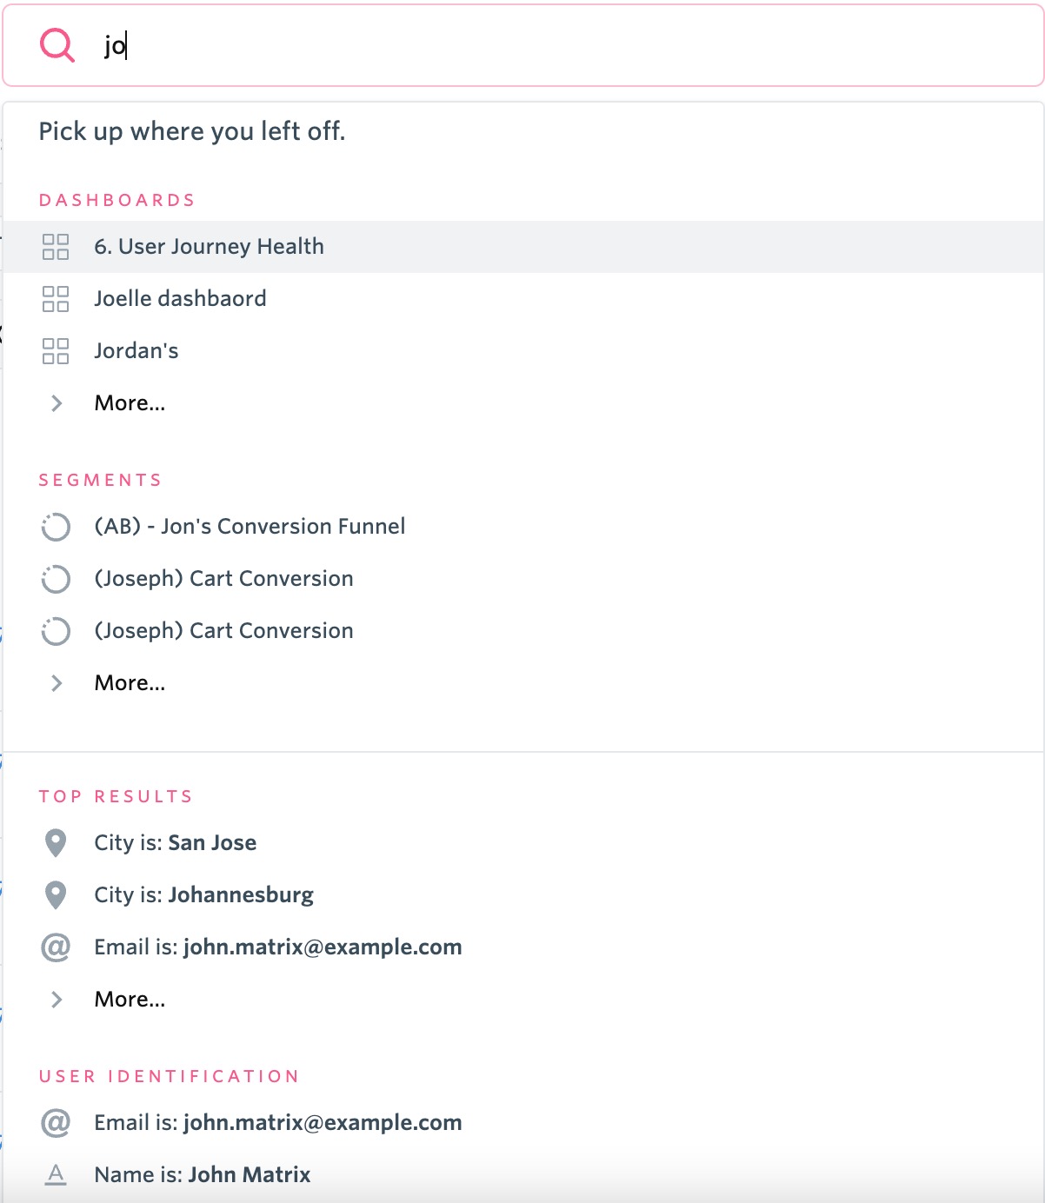The width and height of the screenshot is (1045, 1203).
Task: Click the segment circle icon beside Jon's Conversion Funnel
Action: pos(56,527)
